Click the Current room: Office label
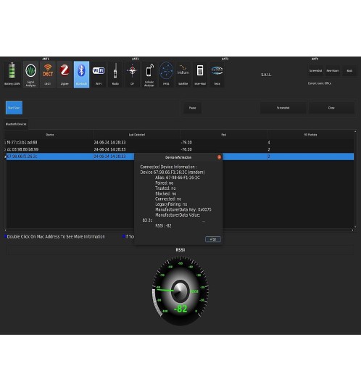 [320, 83]
